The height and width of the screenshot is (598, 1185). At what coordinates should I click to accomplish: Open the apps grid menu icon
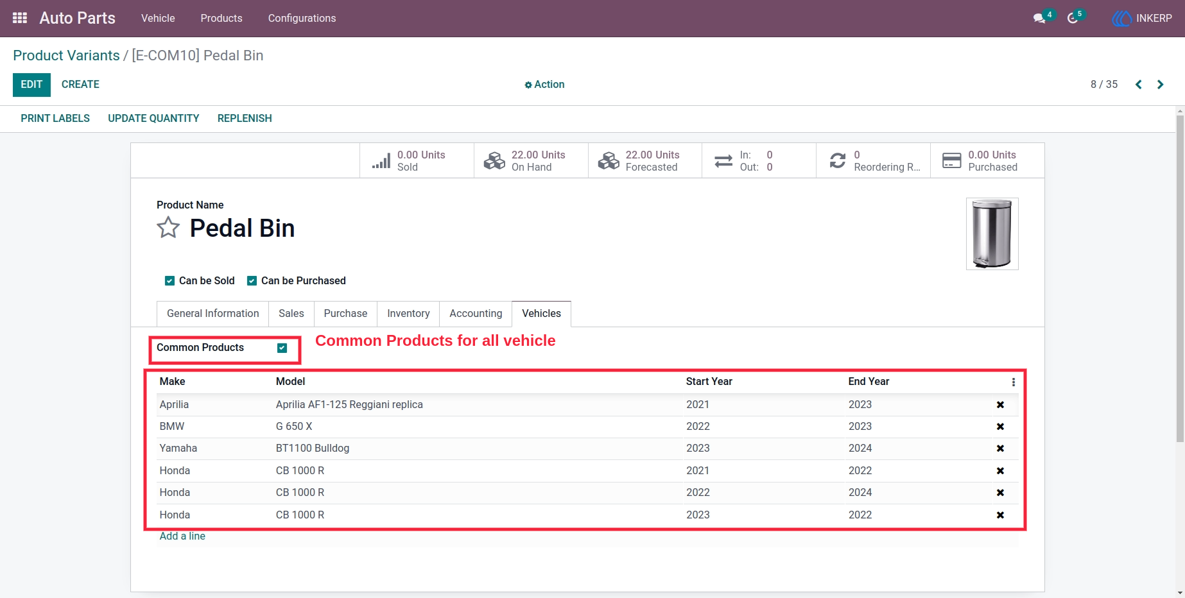click(x=20, y=18)
